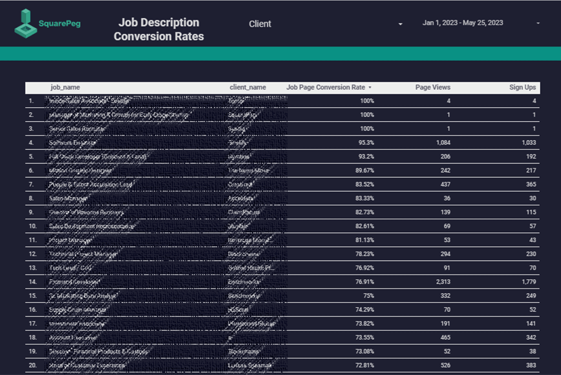561x375 pixels.
Task: Sort by Sign Ups column header
Action: [523, 87]
